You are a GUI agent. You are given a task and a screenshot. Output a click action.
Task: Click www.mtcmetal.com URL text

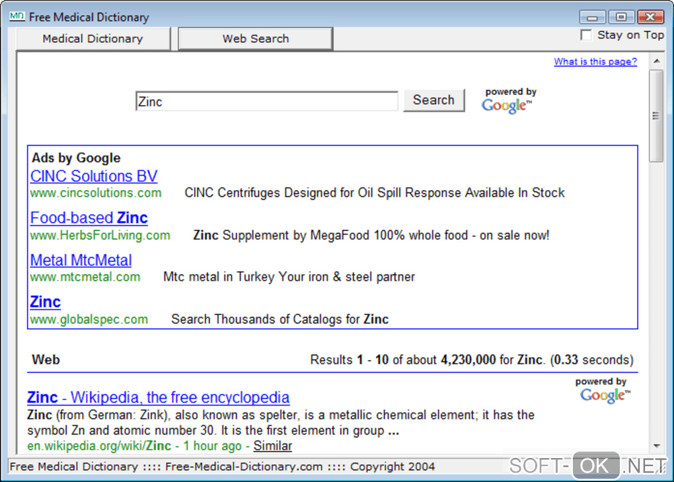[x=85, y=277]
